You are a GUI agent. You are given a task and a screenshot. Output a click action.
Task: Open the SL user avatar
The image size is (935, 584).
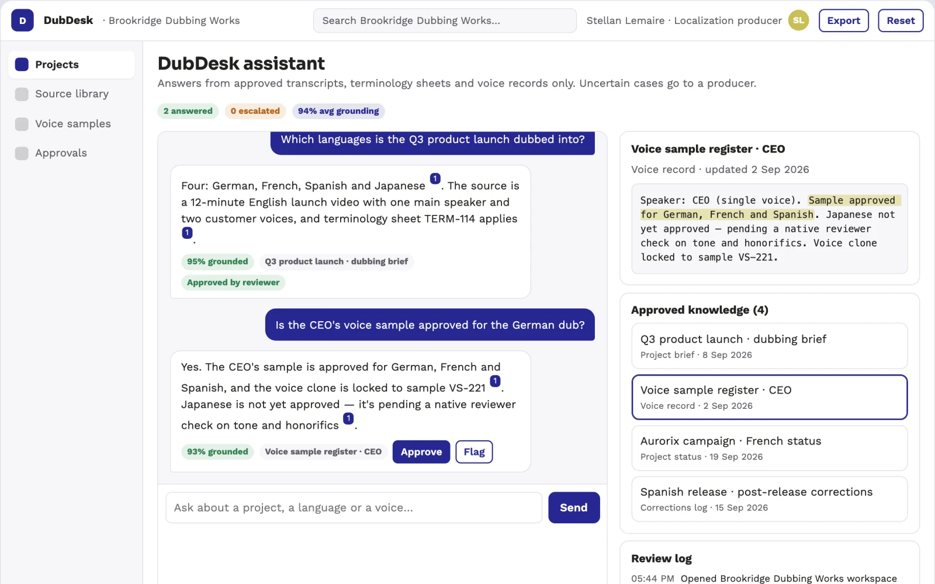coord(798,20)
